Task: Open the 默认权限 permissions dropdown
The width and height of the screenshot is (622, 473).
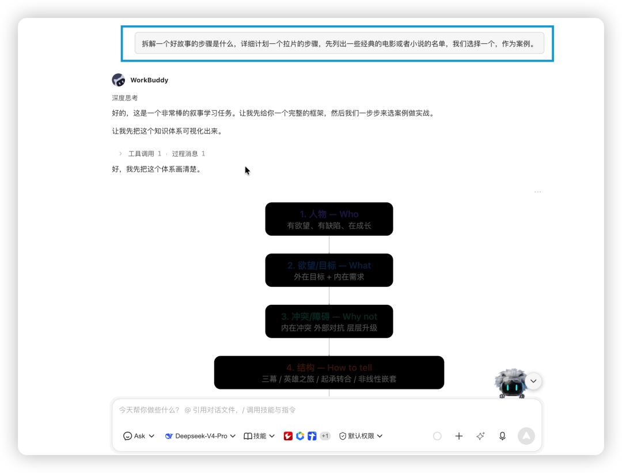Action: click(x=361, y=436)
